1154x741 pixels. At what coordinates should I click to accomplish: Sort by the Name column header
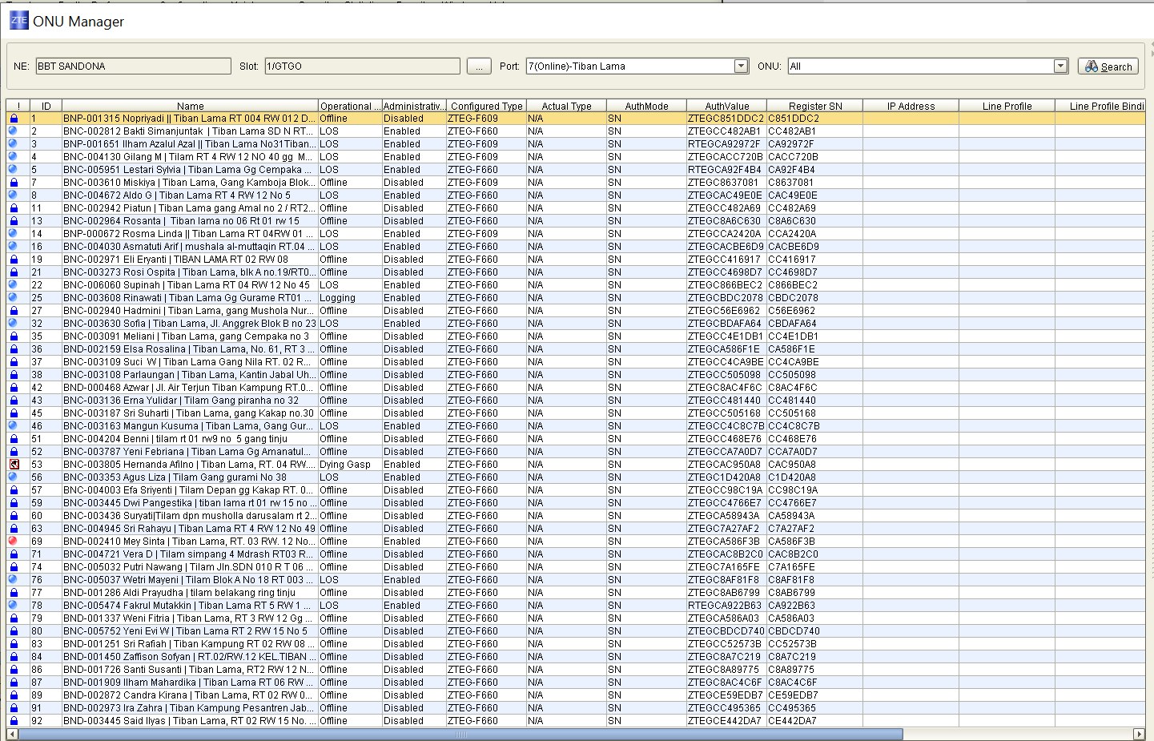[x=190, y=106]
